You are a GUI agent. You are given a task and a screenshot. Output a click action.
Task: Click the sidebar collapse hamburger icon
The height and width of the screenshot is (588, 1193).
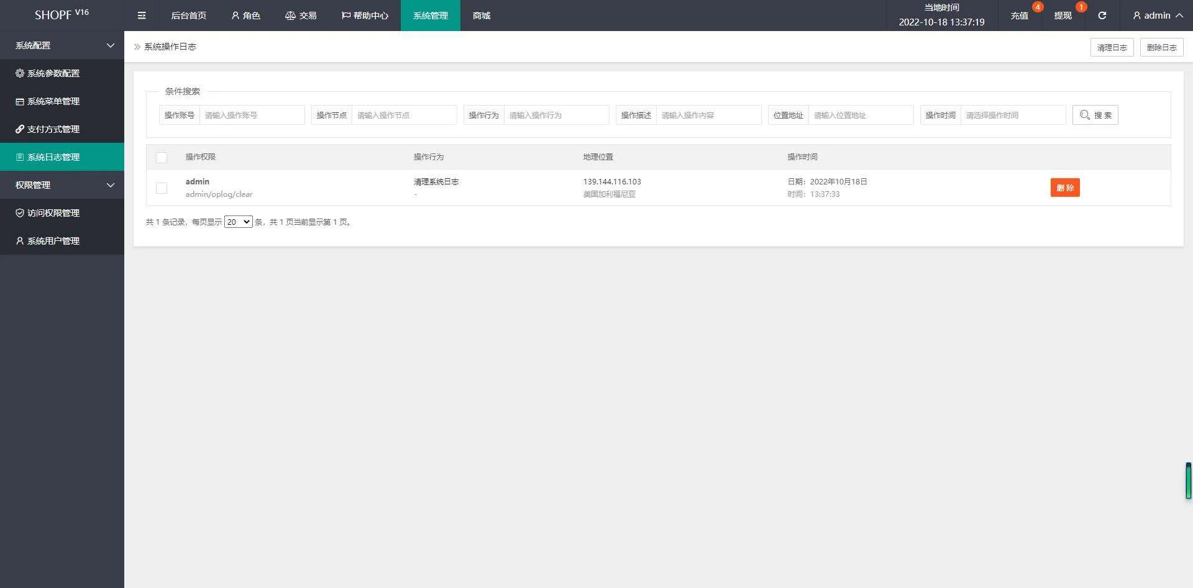[x=142, y=16]
